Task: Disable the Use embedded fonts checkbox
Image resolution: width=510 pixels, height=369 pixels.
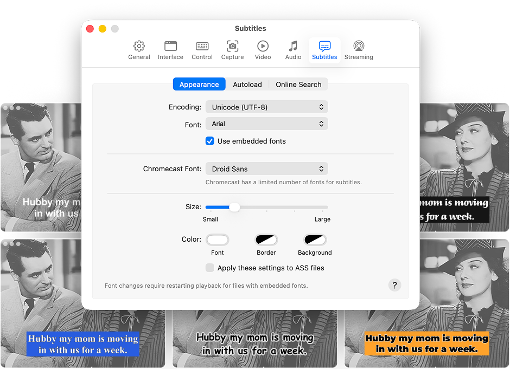Action: click(209, 141)
